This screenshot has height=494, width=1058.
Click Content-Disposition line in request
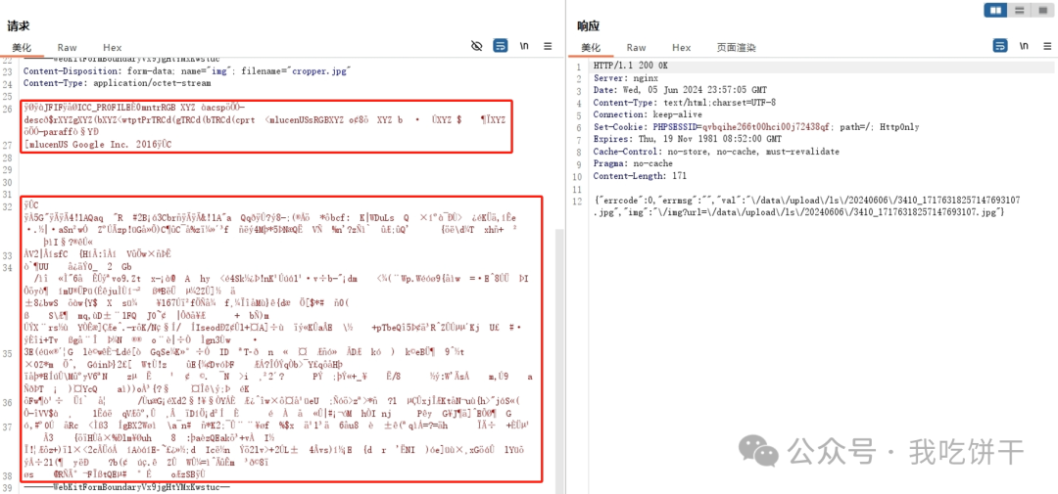tap(187, 70)
